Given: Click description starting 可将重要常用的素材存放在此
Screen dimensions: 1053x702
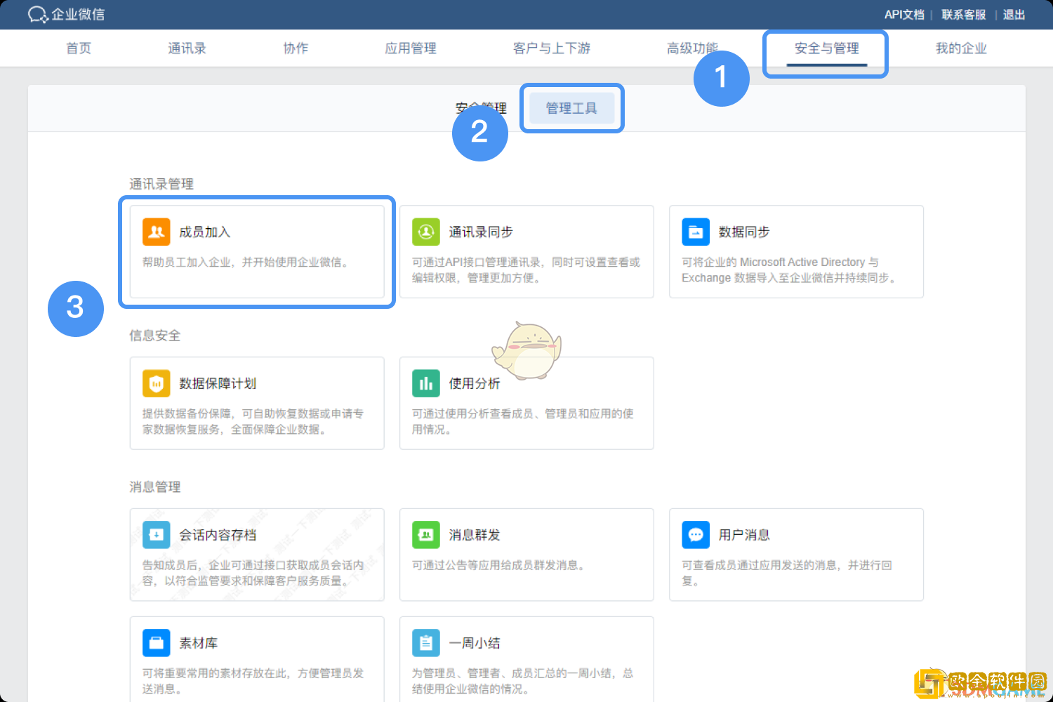Looking at the screenshot, I should pyautogui.click(x=253, y=682).
